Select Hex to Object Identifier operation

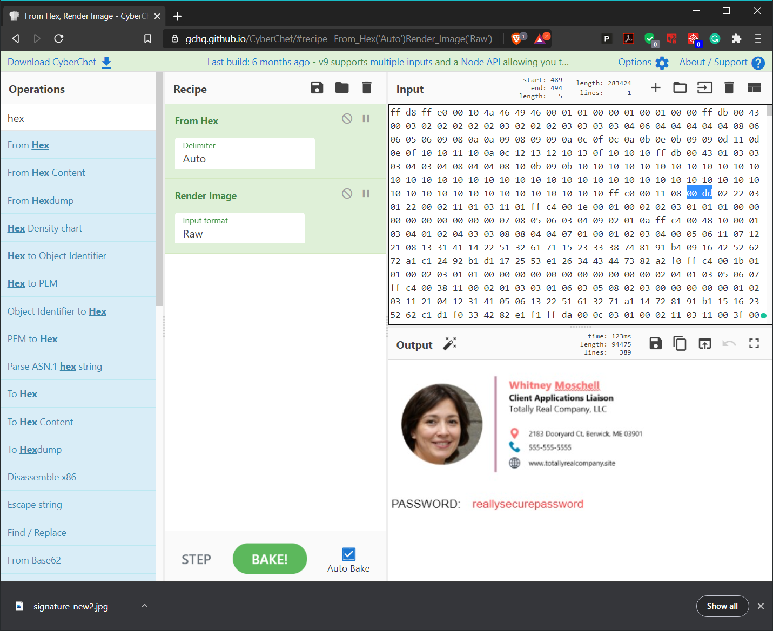coord(78,256)
